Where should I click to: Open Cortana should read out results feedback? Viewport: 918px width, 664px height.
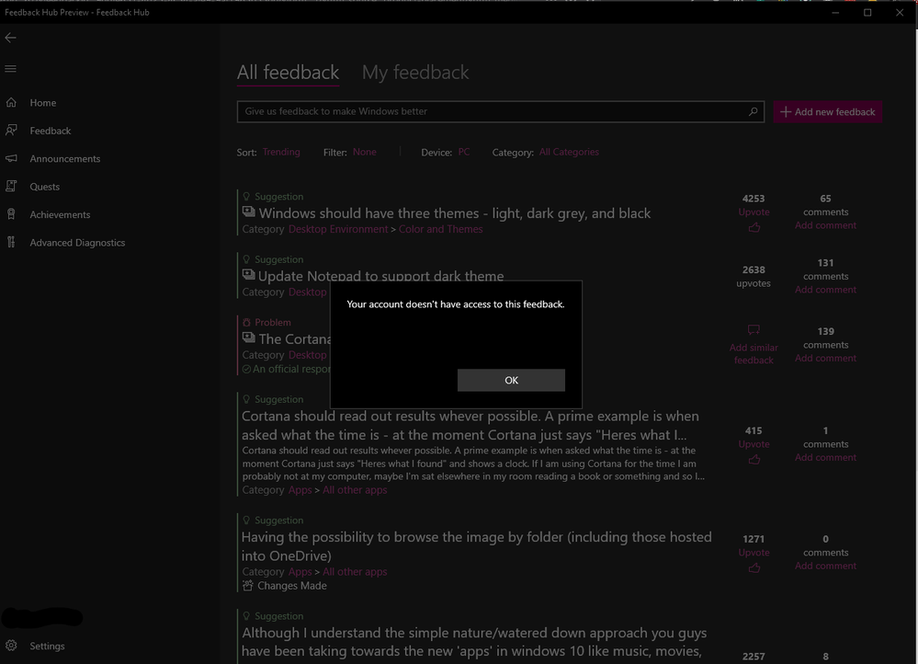pyautogui.click(x=470, y=426)
